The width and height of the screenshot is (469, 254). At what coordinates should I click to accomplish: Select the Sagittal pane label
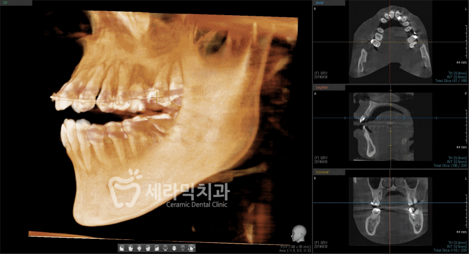coord(321,87)
